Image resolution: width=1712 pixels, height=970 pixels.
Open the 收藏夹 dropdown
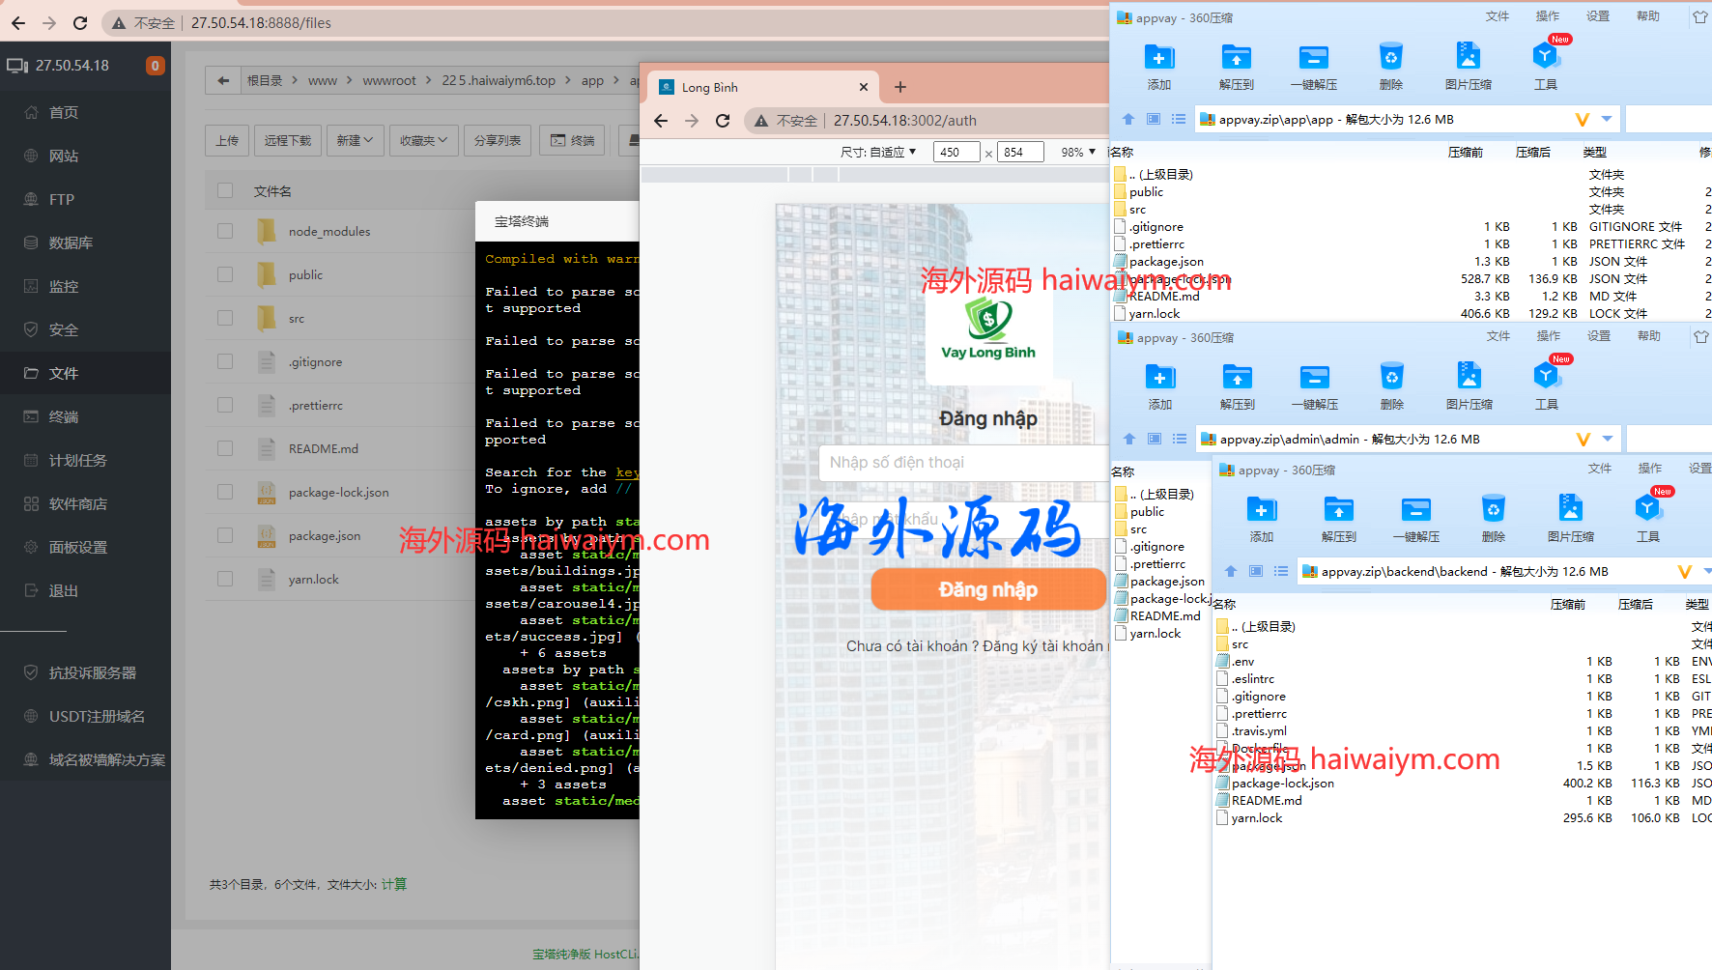(423, 141)
